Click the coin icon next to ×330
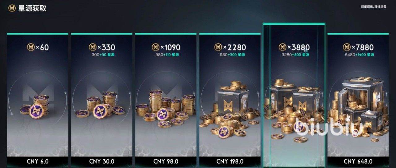Screen dimensions: 396x168 [93, 47]
